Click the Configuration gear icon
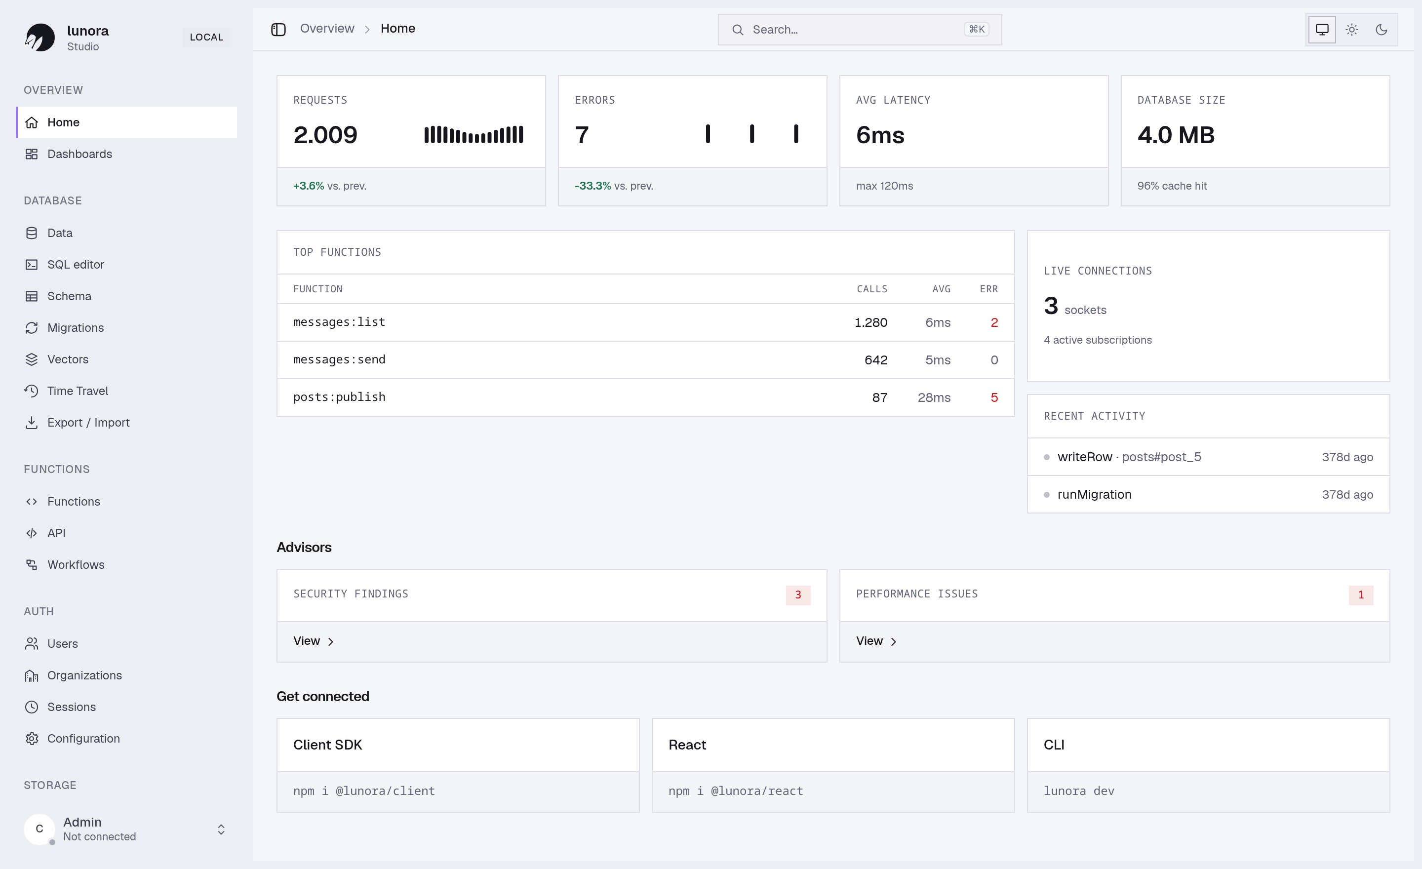 click(32, 739)
